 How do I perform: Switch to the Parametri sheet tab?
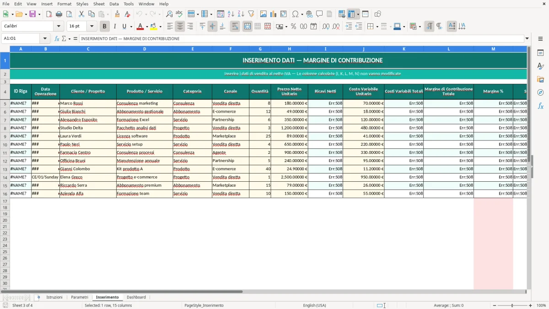(x=80, y=297)
